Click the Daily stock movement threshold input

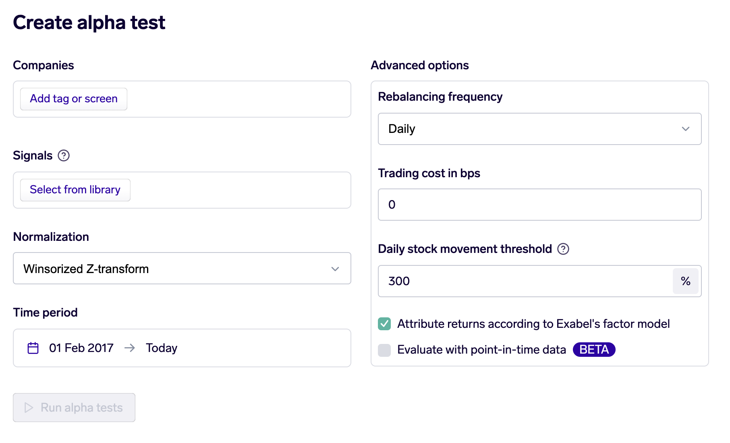coord(524,281)
